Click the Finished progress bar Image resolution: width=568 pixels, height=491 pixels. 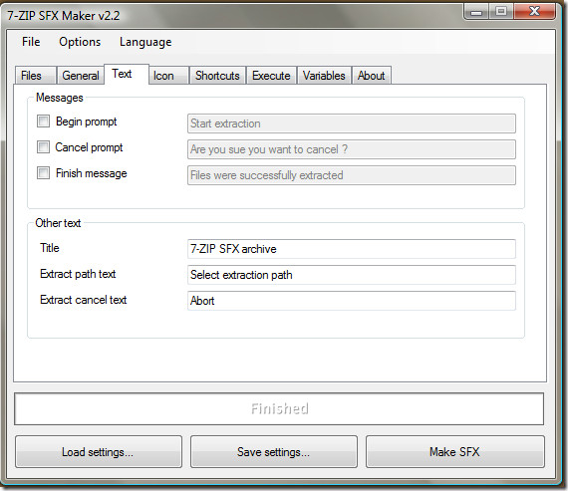coord(279,408)
